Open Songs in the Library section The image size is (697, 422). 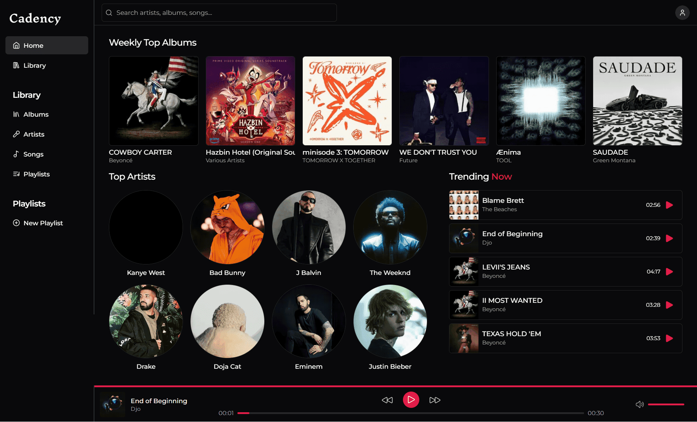coord(47,154)
